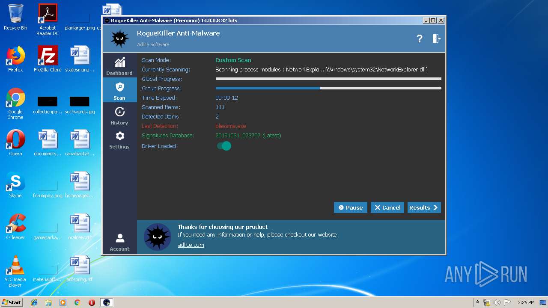Select the planlarger.png desktop file
The image size is (548, 308).
point(80,22)
